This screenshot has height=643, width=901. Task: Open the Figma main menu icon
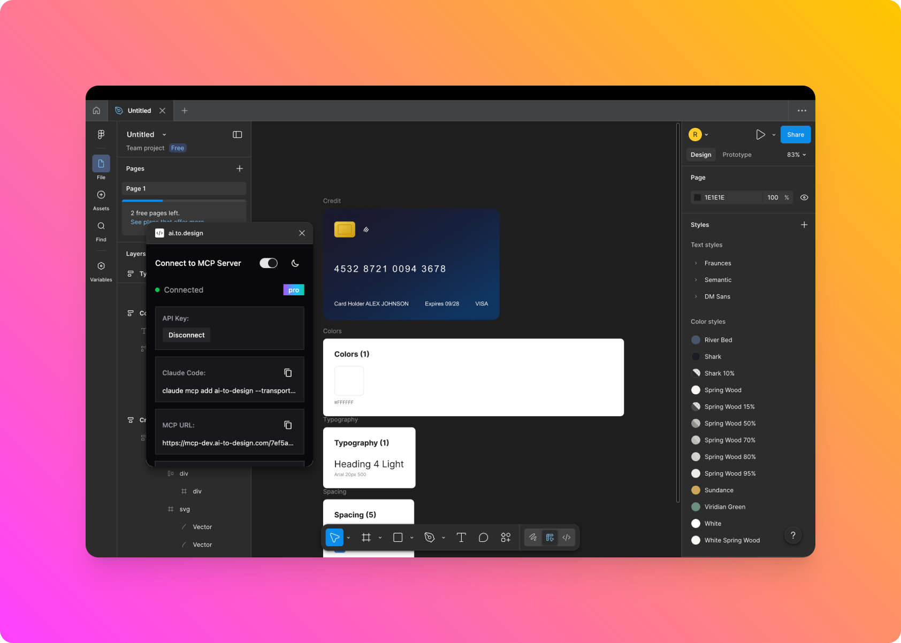(101, 135)
